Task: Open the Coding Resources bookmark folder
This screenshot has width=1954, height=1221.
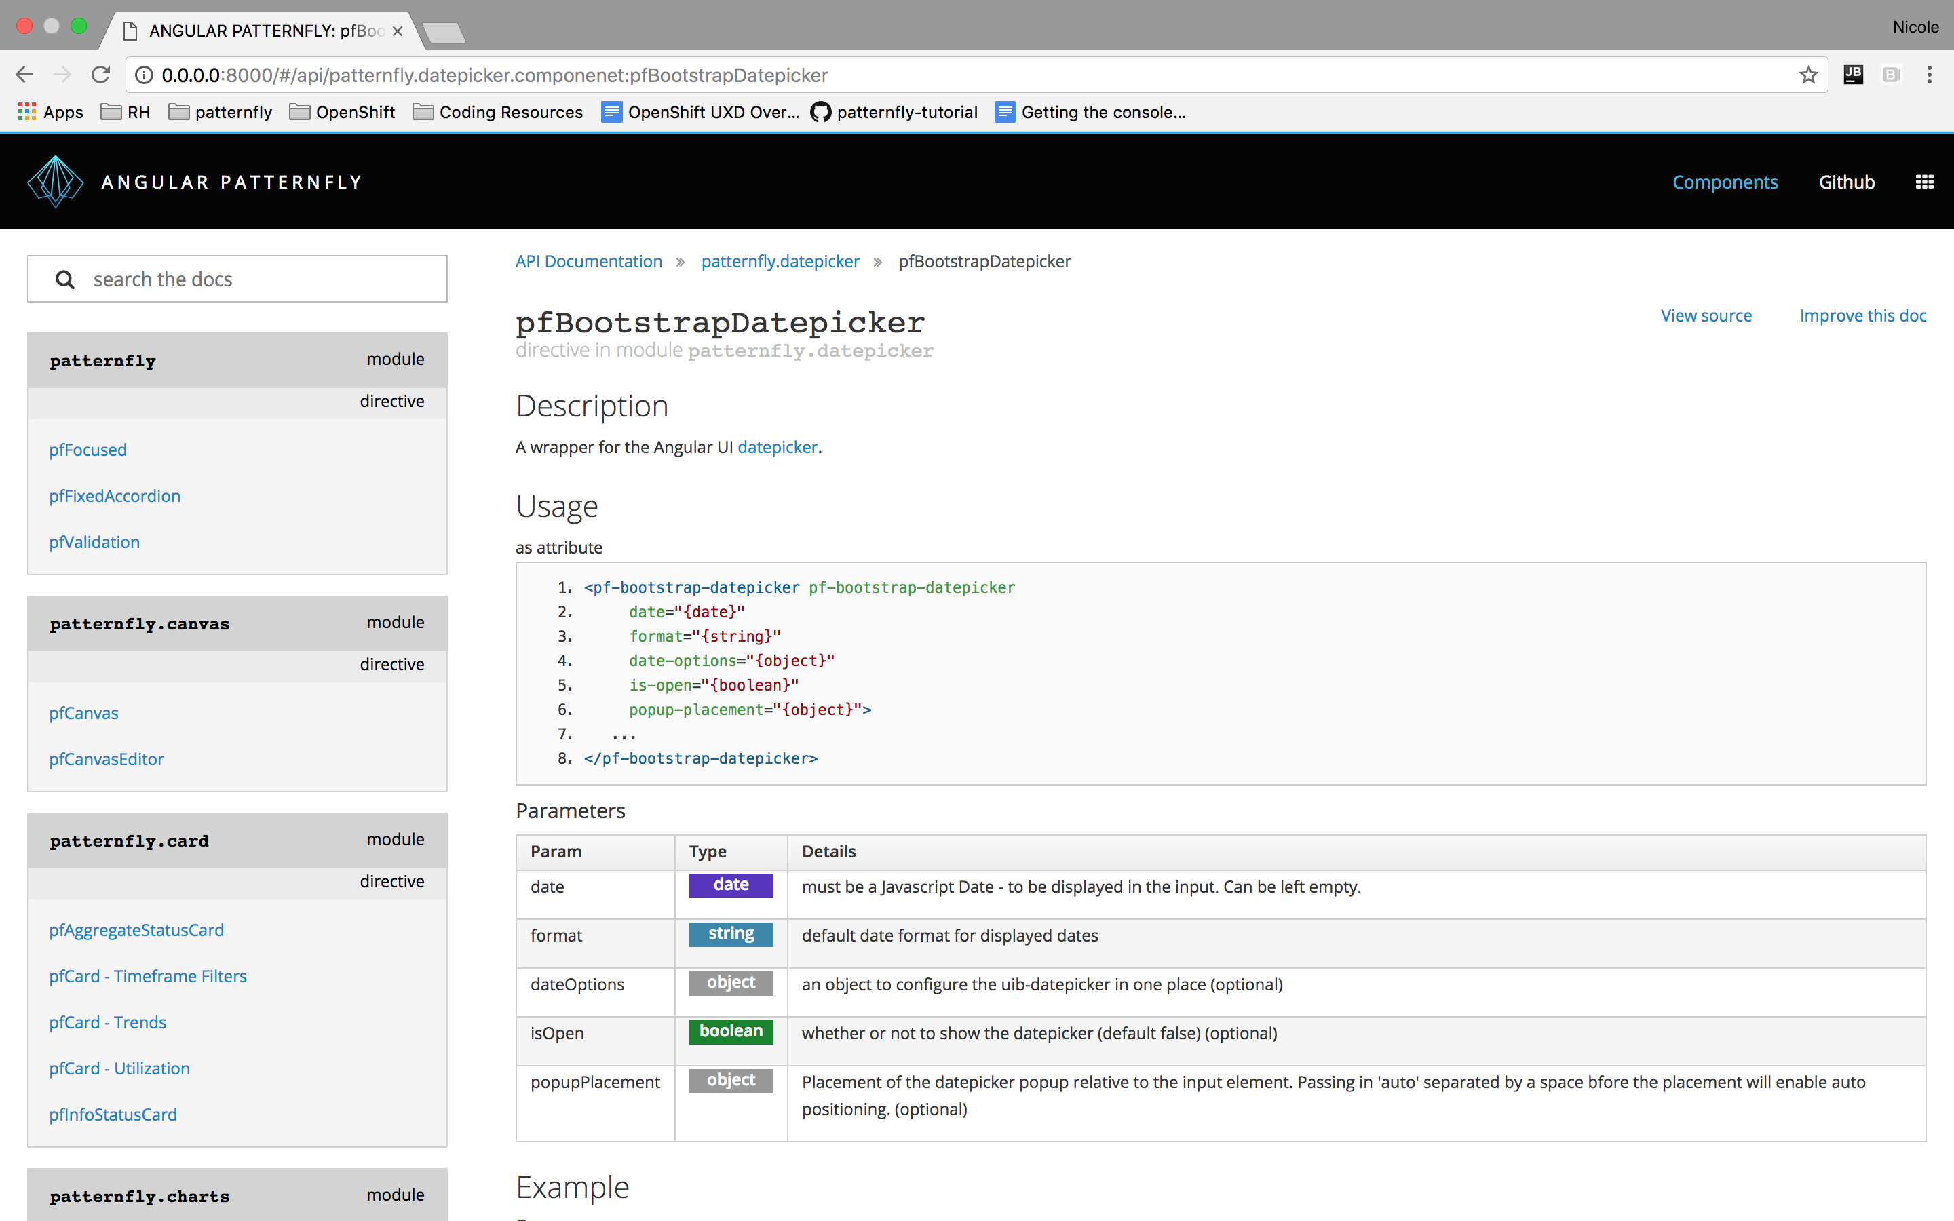Action: (x=497, y=112)
